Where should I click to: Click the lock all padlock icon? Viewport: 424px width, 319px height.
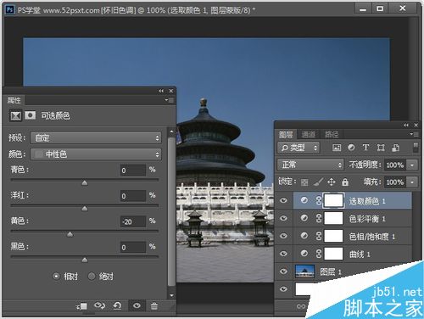345,182
